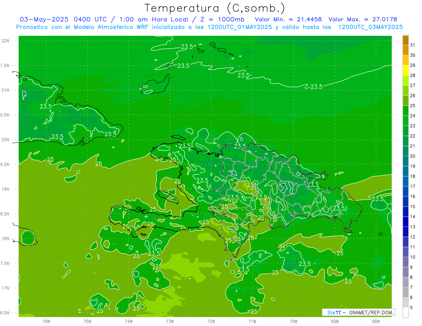Select the "8.5N" latitude axis label
The height and width of the screenshot is (326, 422).
(x=5, y=214)
